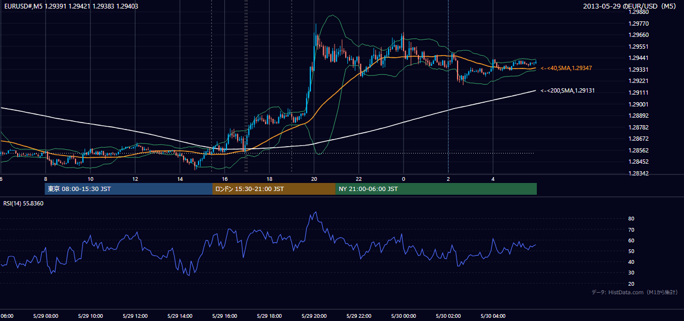Screen dimensions: 684x321
Task: Click price axis value 1.29660
Action: point(638,35)
